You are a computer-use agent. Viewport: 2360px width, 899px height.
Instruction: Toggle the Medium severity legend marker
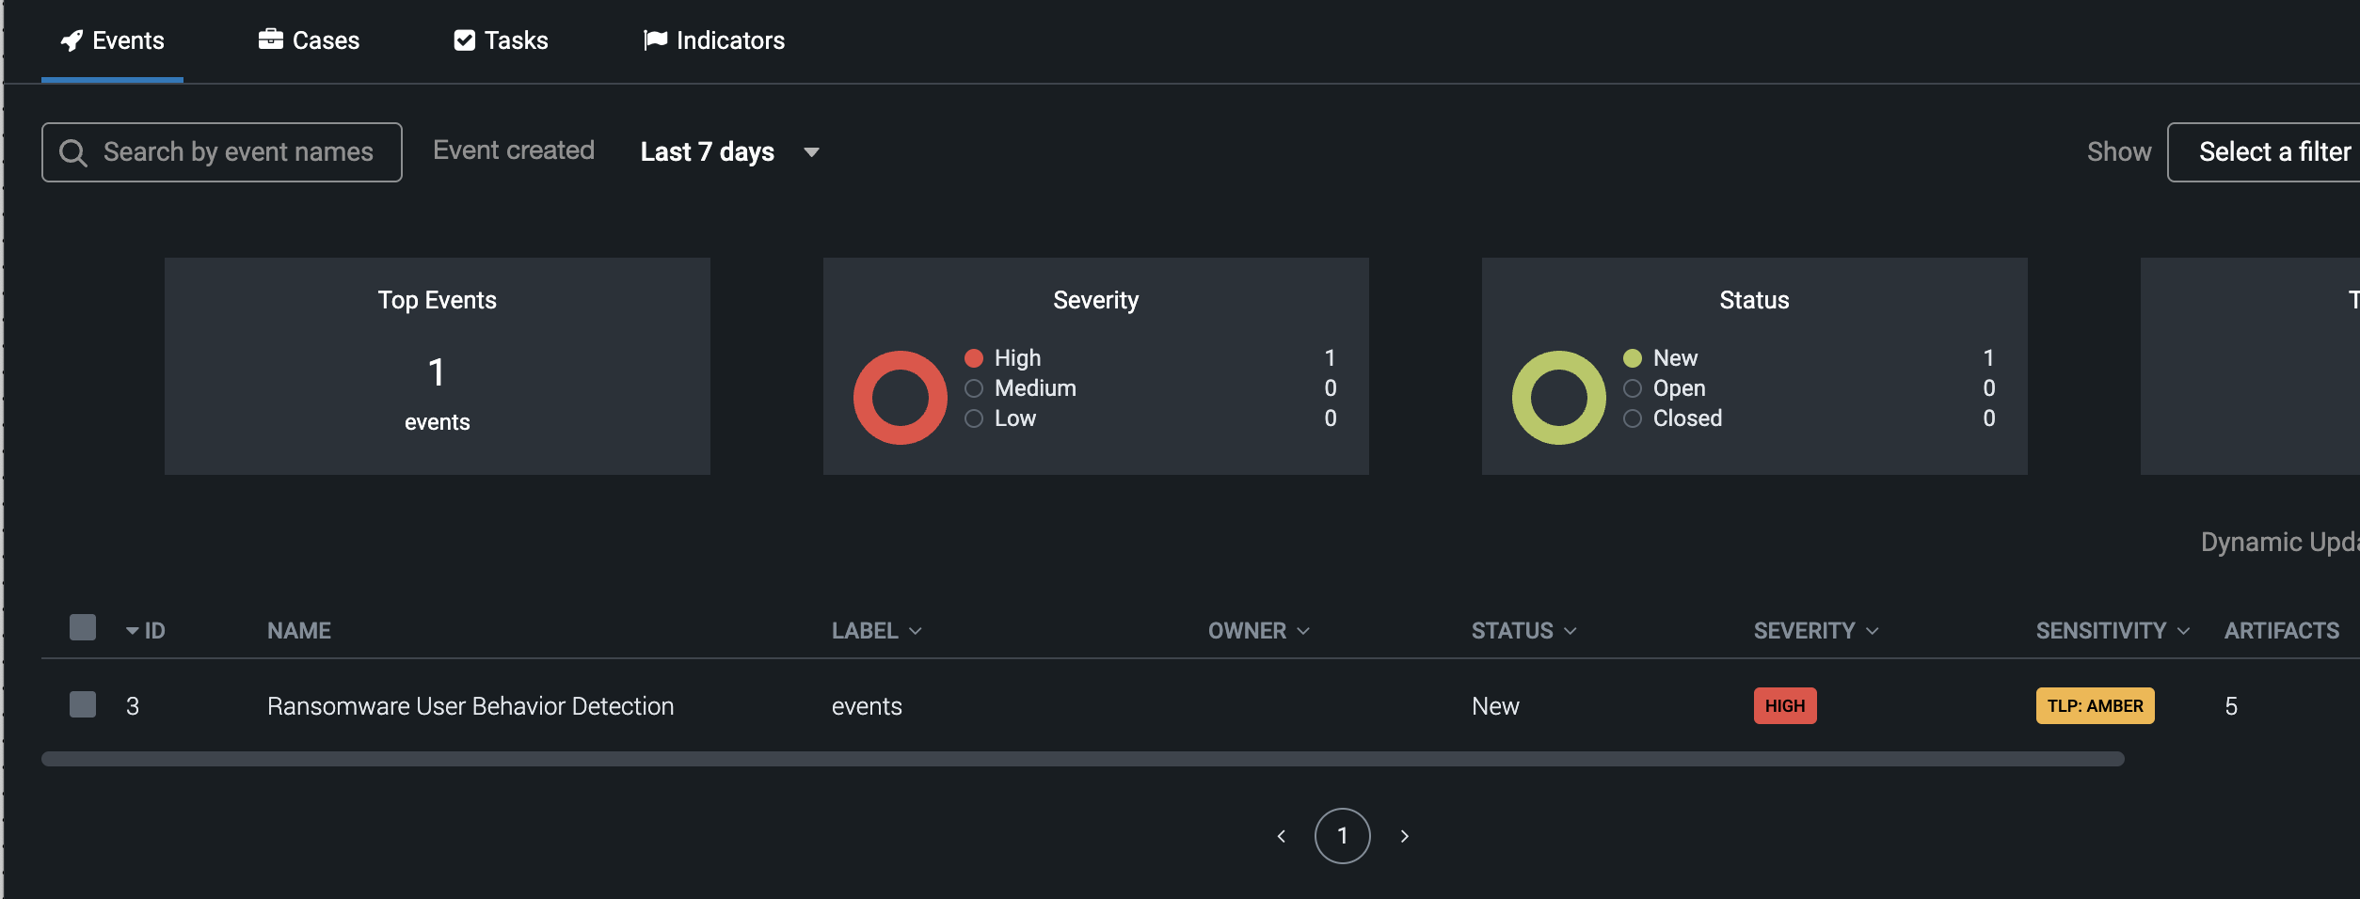click(974, 388)
